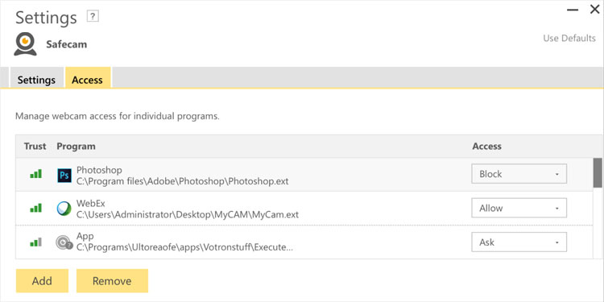This screenshot has height=302, width=604.
Task: Switch to the Settings tab
Action: point(36,80)
